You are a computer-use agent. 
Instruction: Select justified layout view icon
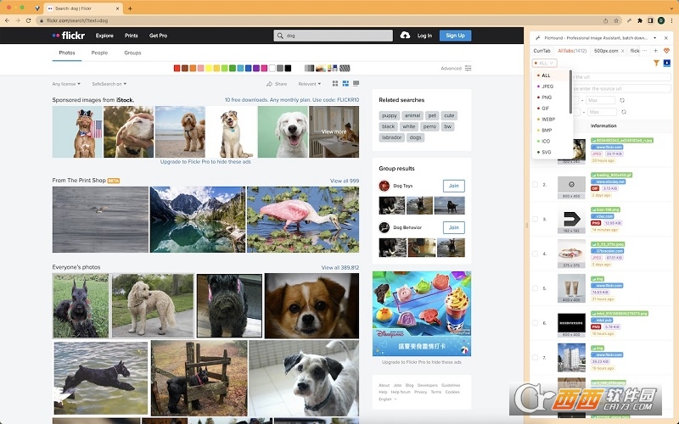tap(345, 83)
